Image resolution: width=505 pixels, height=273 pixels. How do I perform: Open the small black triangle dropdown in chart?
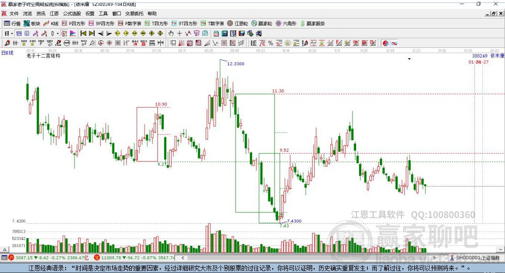(409, 59)
